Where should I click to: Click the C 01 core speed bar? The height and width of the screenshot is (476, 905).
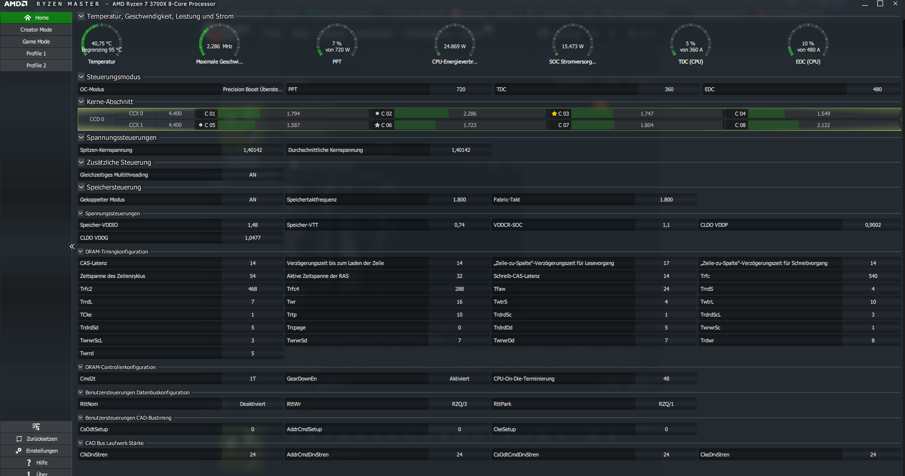(294, 114)
